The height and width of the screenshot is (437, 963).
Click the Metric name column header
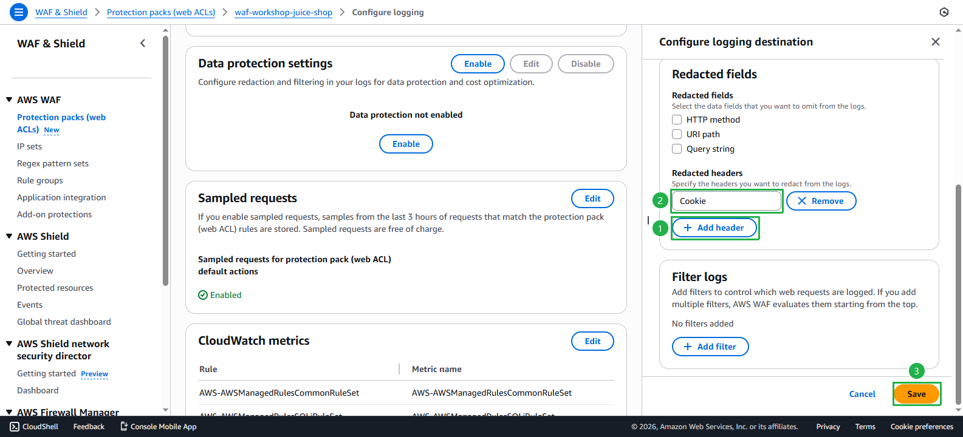click(437, 369)
